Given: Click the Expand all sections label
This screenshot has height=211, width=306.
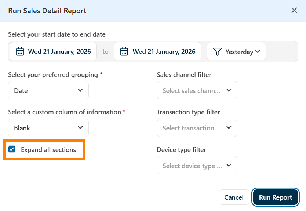Looking at the screenshot, I should coord(48,149).
